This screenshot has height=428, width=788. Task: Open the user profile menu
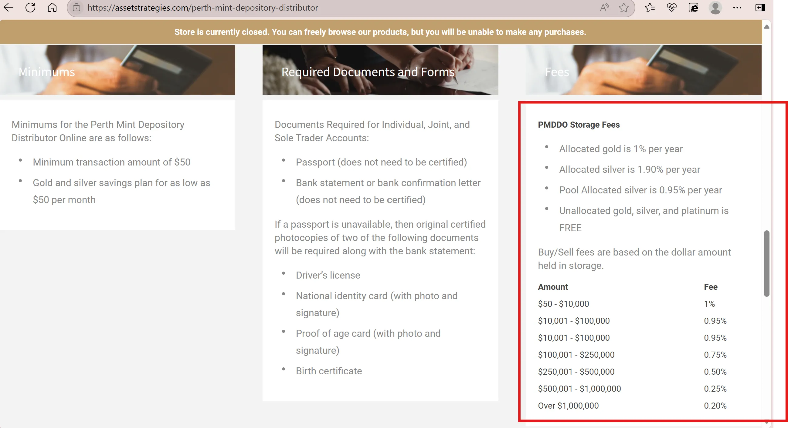tap(715, 7)
